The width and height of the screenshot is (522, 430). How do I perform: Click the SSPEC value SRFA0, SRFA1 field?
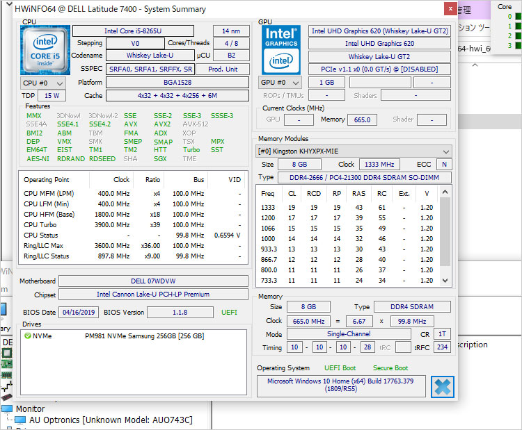(x=150, y=69)
